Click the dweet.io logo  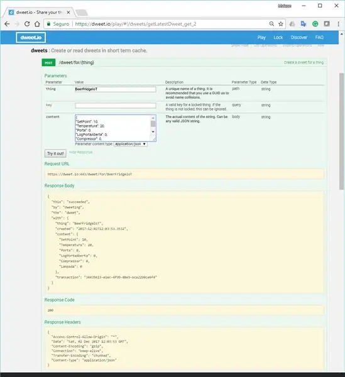(31, 38)
